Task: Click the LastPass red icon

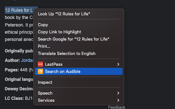Action: pos(40,64)
